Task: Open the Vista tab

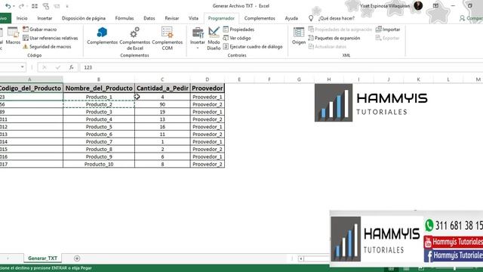Action: click(193, 18)
